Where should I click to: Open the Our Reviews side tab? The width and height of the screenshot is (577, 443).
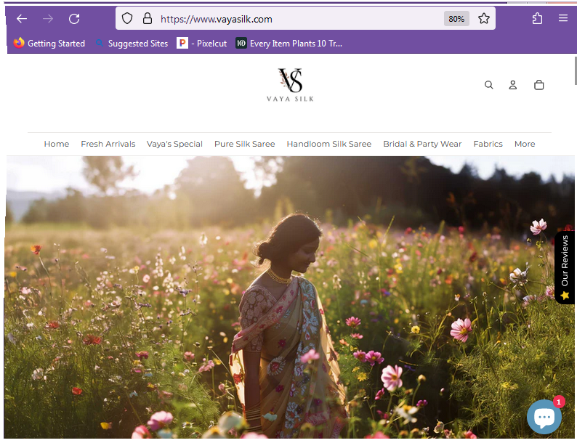pos(565,267)
